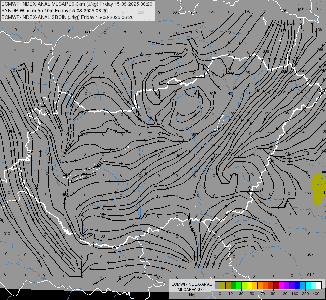
Task: Click the map value 127
Action: tap(212, 12)
